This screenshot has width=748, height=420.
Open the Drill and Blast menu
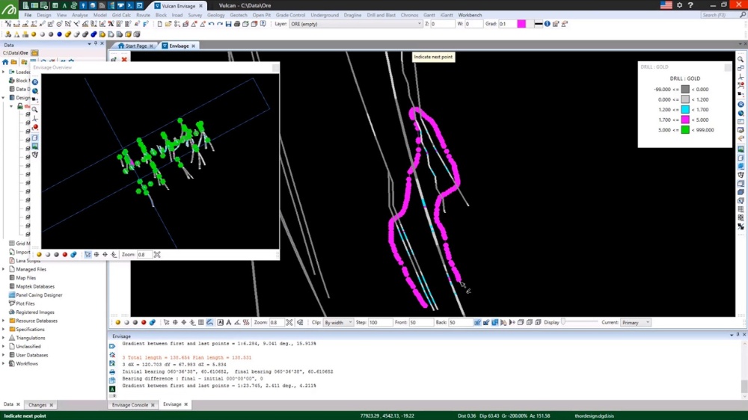coord(381,15)
